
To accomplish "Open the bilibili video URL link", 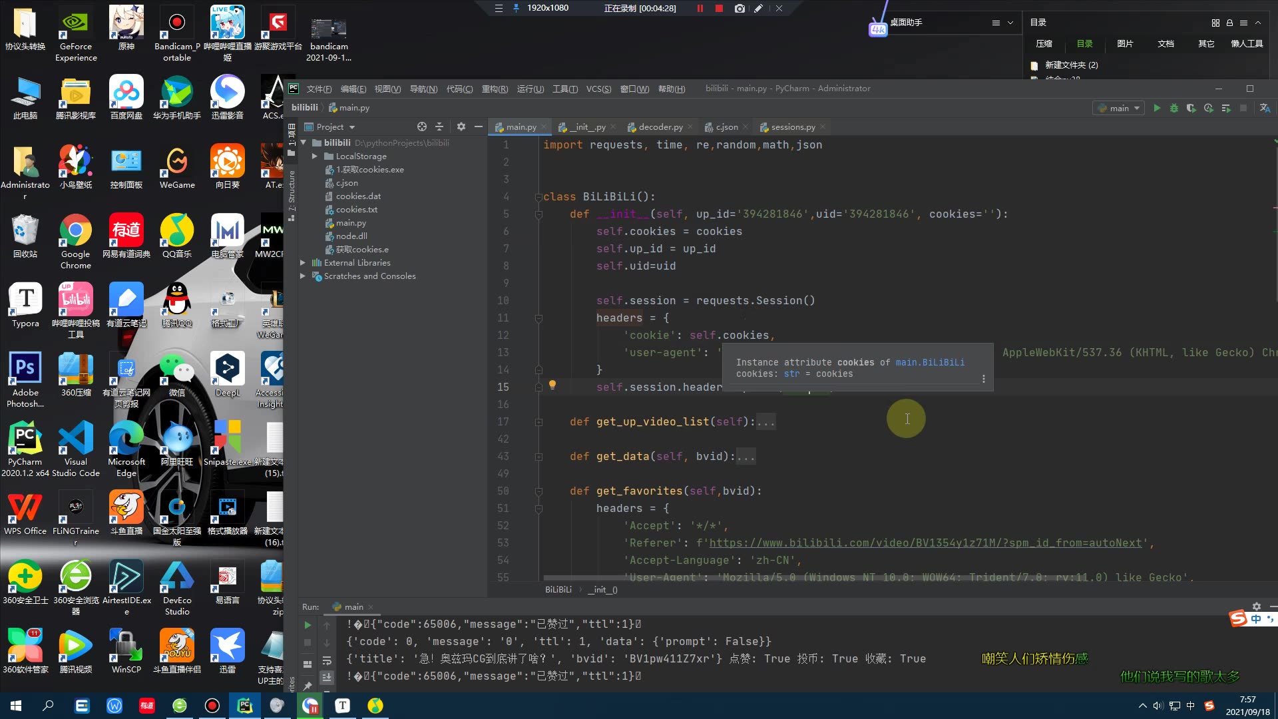I will pos(925,543).
